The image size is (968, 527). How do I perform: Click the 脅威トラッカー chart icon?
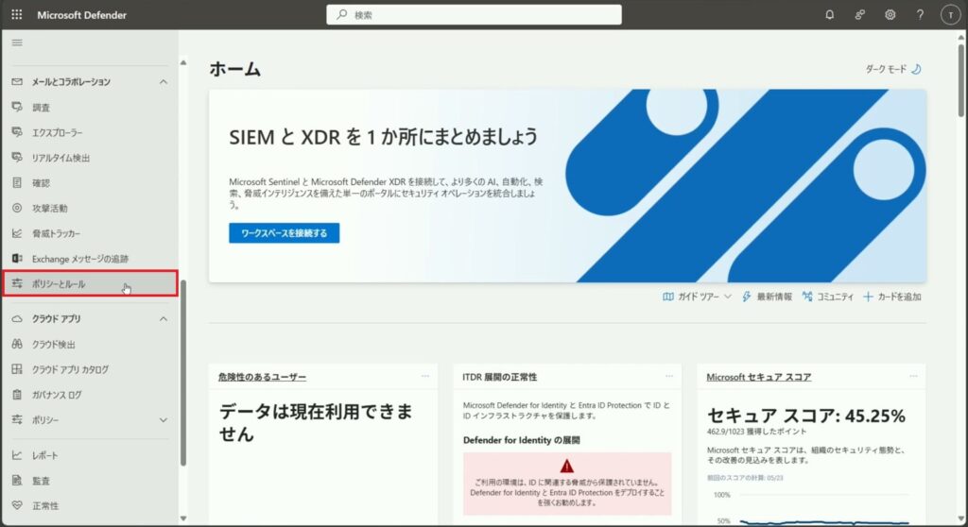point(17,233)
